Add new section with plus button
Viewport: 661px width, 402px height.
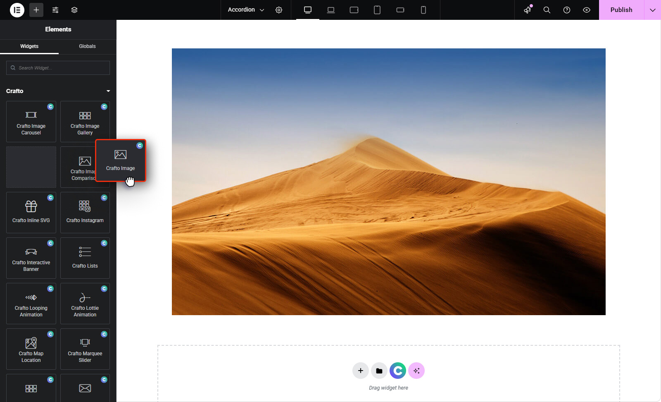click(361, 371)
